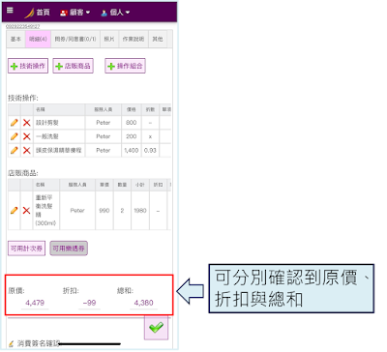Screen dimensions: 387x352
Task: Switch to the 基本 tab
Action: [15, 39]
